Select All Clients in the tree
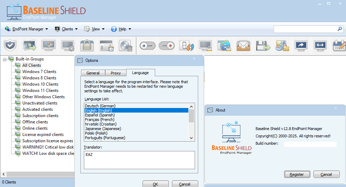Viewport: 346px width, 187px height. [x=31, y=65]
